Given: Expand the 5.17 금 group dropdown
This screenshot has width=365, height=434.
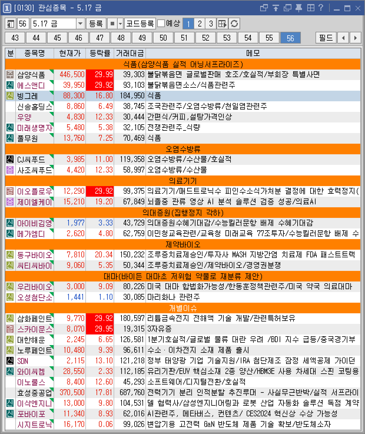Looking at the screenshot, I should pos(80,24).
